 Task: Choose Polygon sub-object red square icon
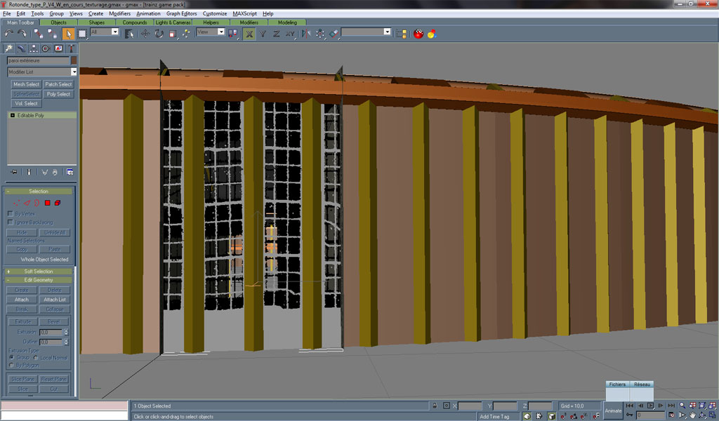pos(48,203)
